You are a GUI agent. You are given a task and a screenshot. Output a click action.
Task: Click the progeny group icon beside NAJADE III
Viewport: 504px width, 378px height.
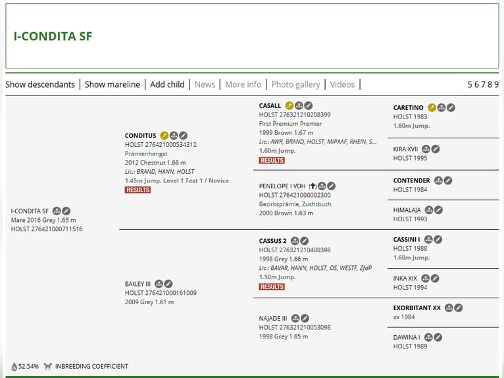(x=295, y=318)
